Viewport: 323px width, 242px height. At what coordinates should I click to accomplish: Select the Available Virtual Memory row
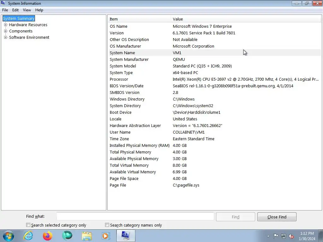[214, 172]
